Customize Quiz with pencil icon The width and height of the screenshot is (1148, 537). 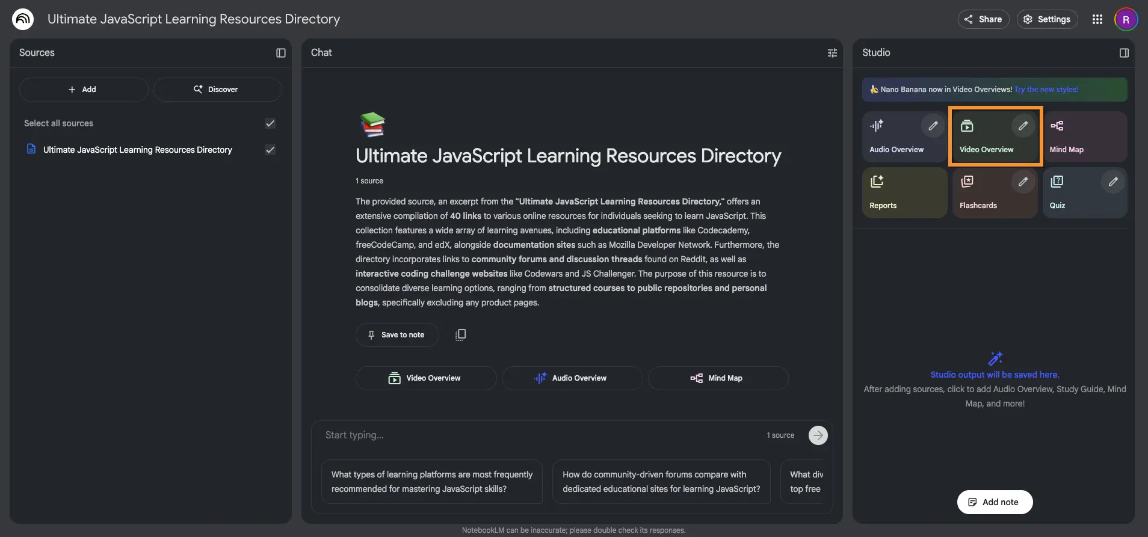(1113, 182)
